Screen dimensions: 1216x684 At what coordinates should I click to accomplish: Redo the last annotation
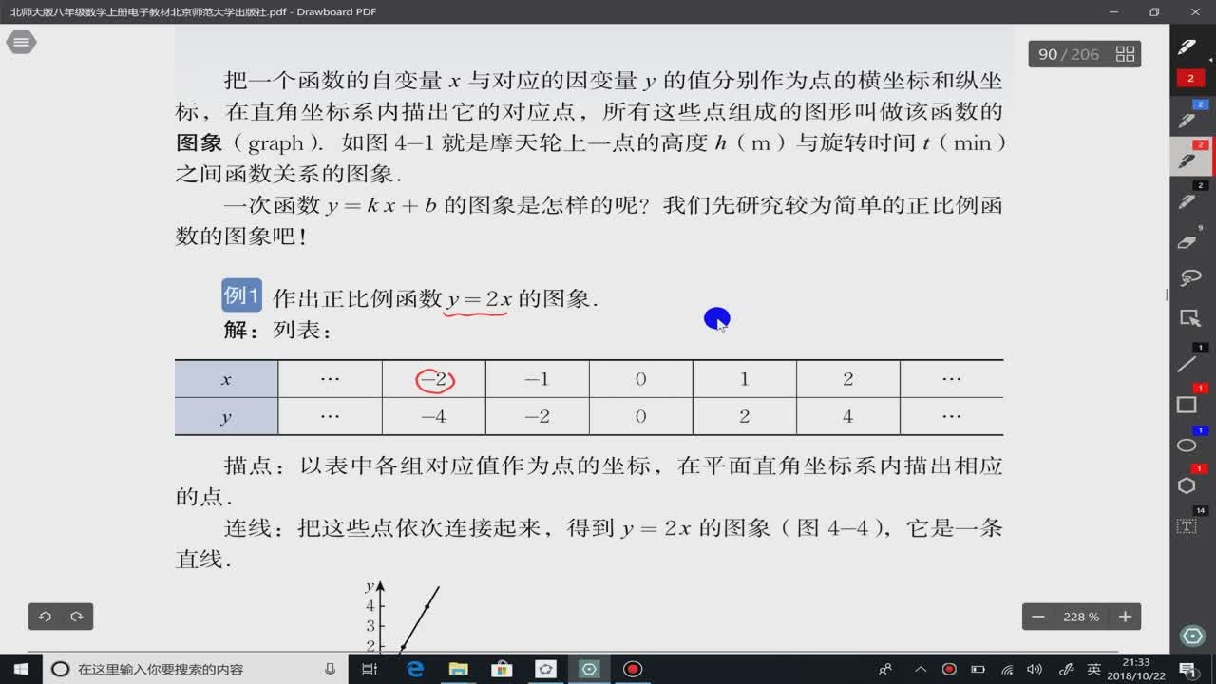(77, 617)
